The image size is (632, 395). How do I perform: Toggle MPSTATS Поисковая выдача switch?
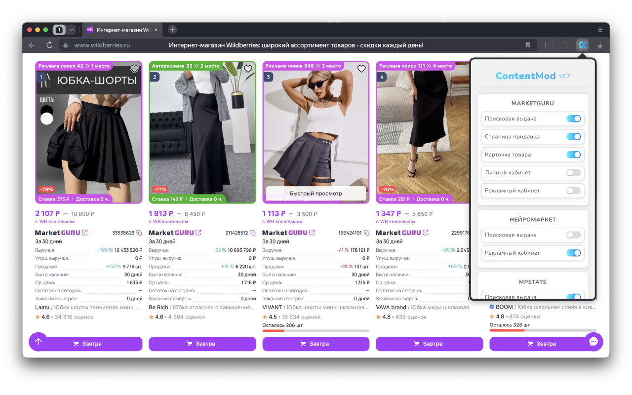[573, 297]
